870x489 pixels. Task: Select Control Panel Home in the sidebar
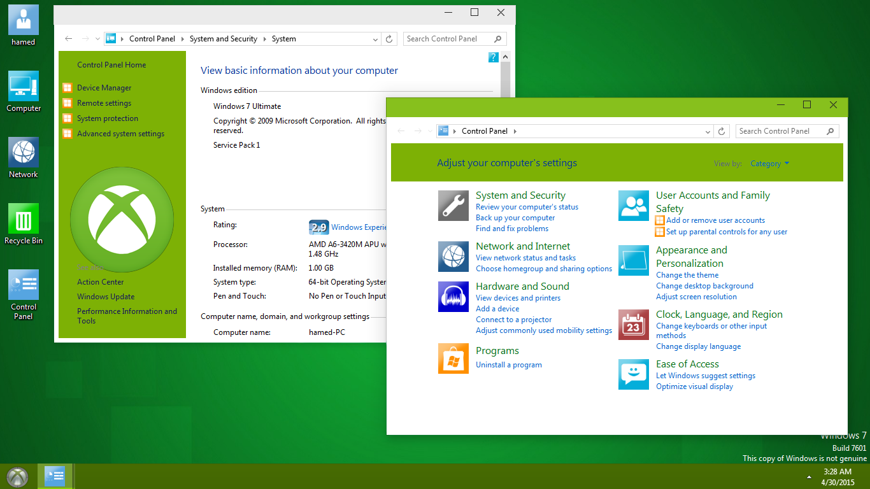click(113, 64)
